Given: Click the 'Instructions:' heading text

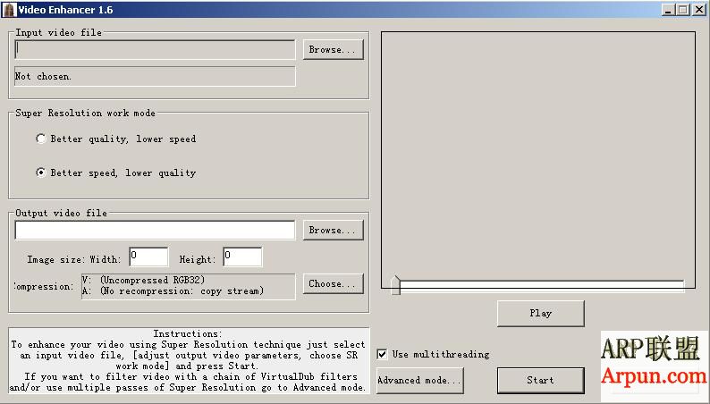Looking at the screenshot, I should coord(188,334).
